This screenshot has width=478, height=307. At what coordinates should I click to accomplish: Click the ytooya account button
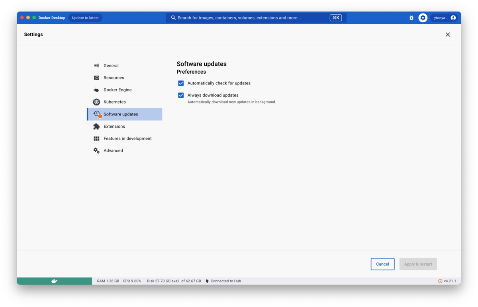tap(445, 18)
